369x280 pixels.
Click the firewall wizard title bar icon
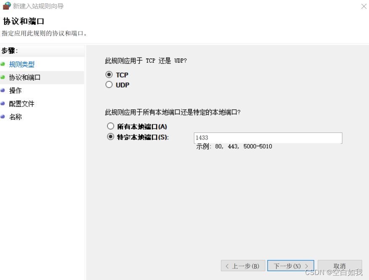point(7,5)
